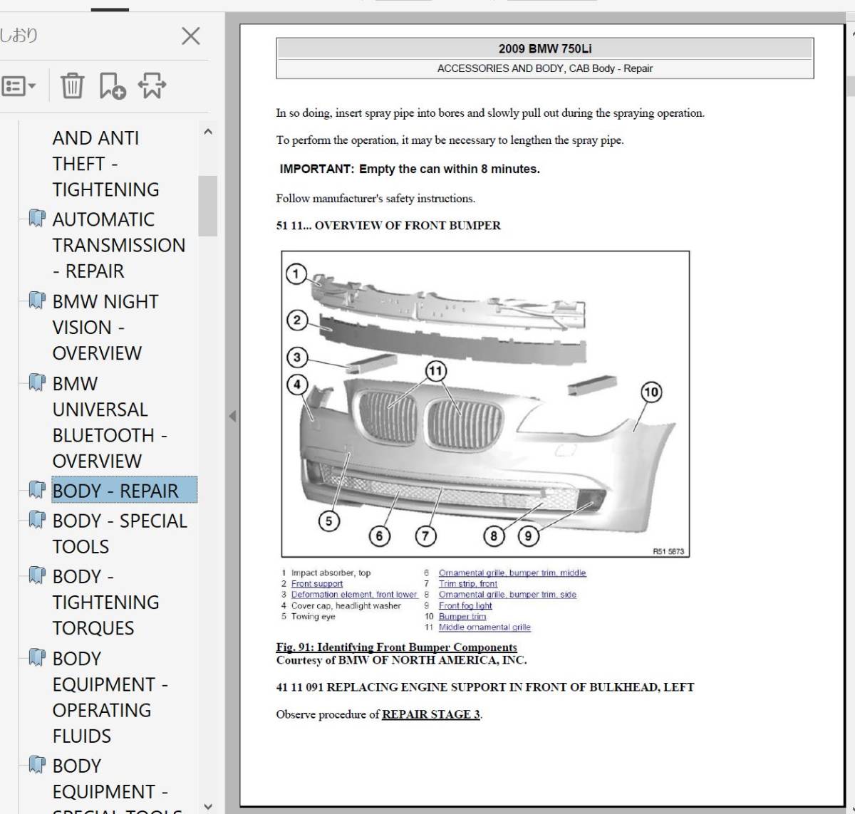Screen dimensions: 855x814
Task: Open the BODY - TIGHTENING TORQUES bookmark
Action: 105,602
